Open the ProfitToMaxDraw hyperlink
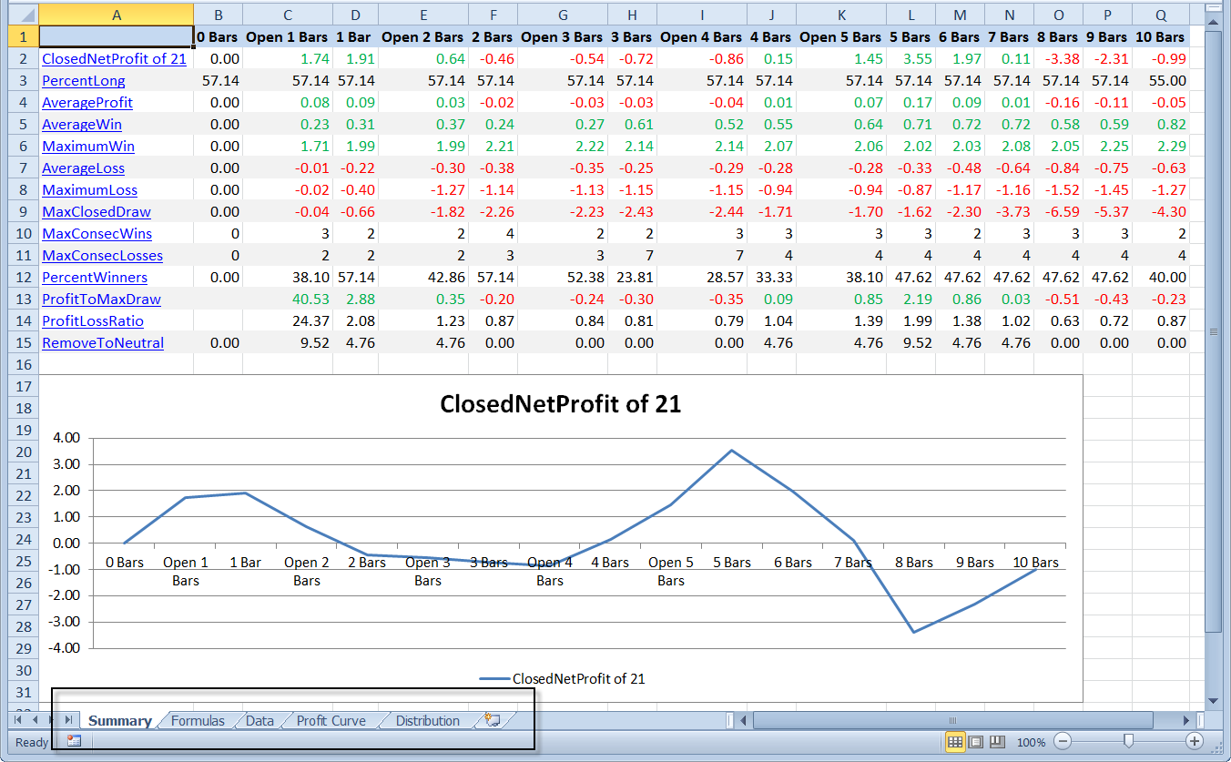The image size is (1231, 762). point(101,300)
